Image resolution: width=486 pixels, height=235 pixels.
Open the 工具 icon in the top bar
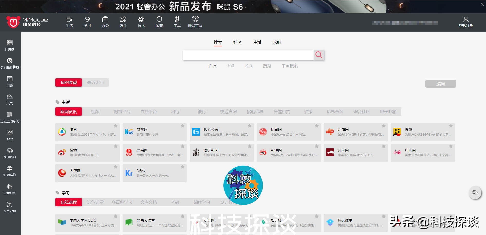(x=177, y=22)
